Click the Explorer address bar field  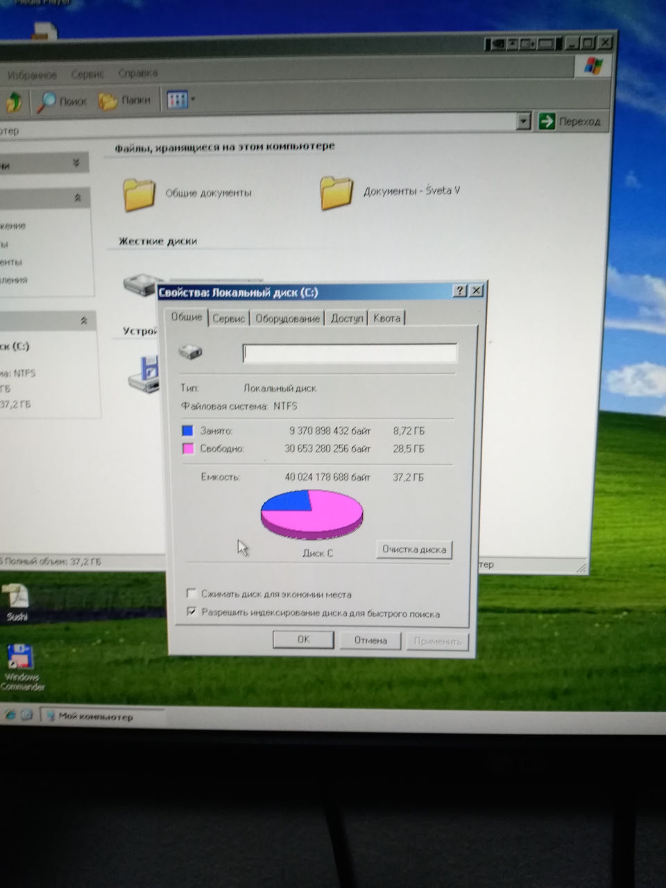pyautogui.click(x=258, y=125)
